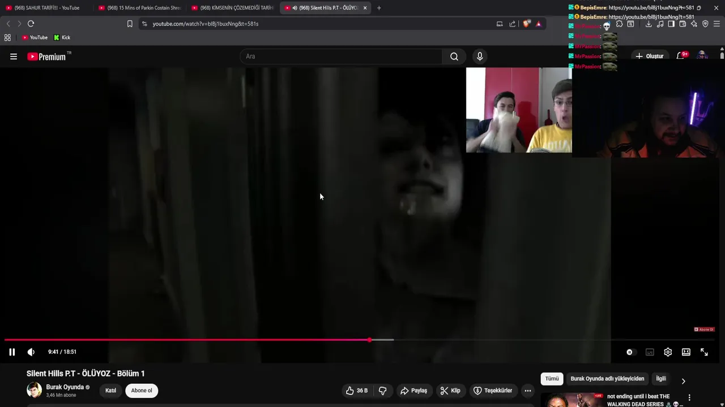
Task: Open the YouTube hamburger guide menu
Action: coord(14,57)
